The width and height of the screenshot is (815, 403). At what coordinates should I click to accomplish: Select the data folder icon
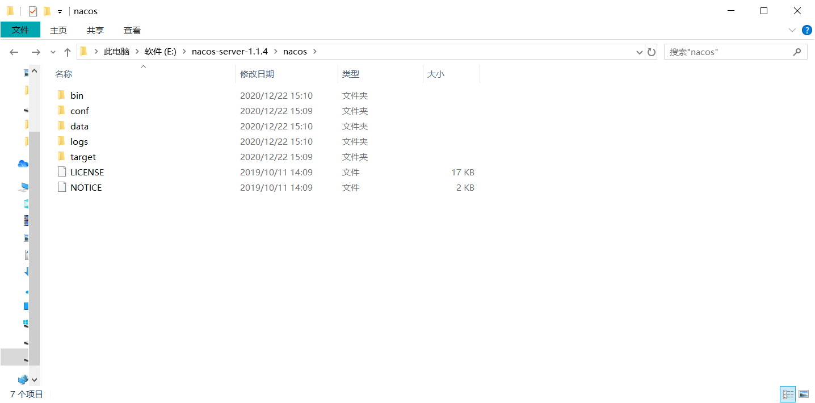62,125
